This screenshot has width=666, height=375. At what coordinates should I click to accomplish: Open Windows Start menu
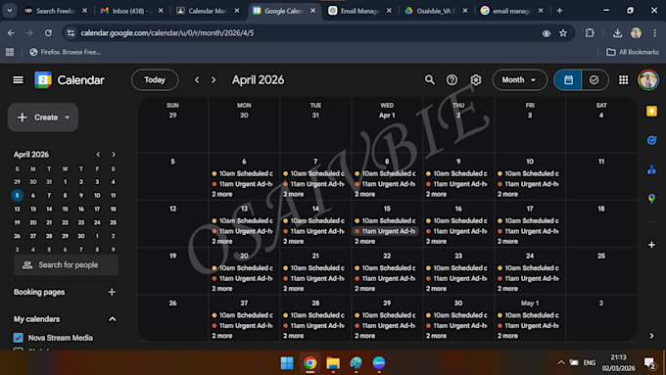coord(287,362)
